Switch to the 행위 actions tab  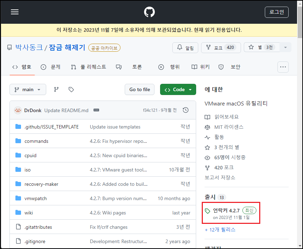click(169, 67)
